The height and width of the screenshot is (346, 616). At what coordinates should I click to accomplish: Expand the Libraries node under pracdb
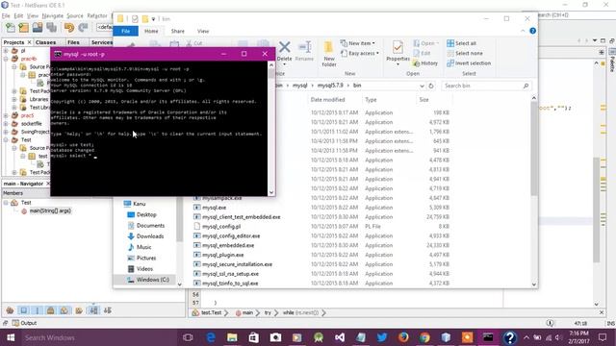click(x=14, y=99)
